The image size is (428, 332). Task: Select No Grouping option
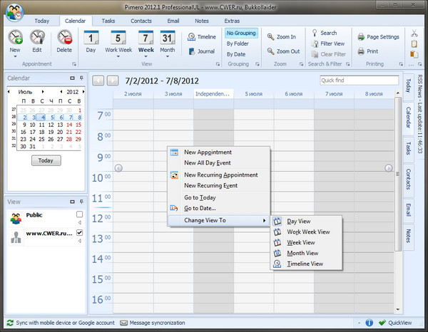(240, 33)
